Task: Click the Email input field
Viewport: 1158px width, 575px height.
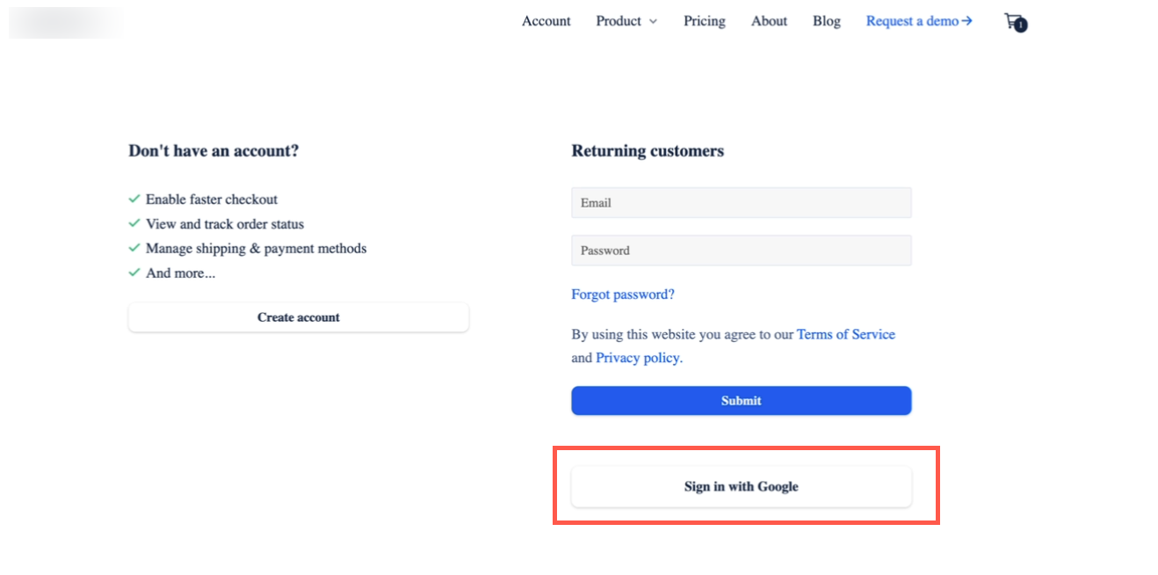Action: pyautogui.click(x=741, y=202)
